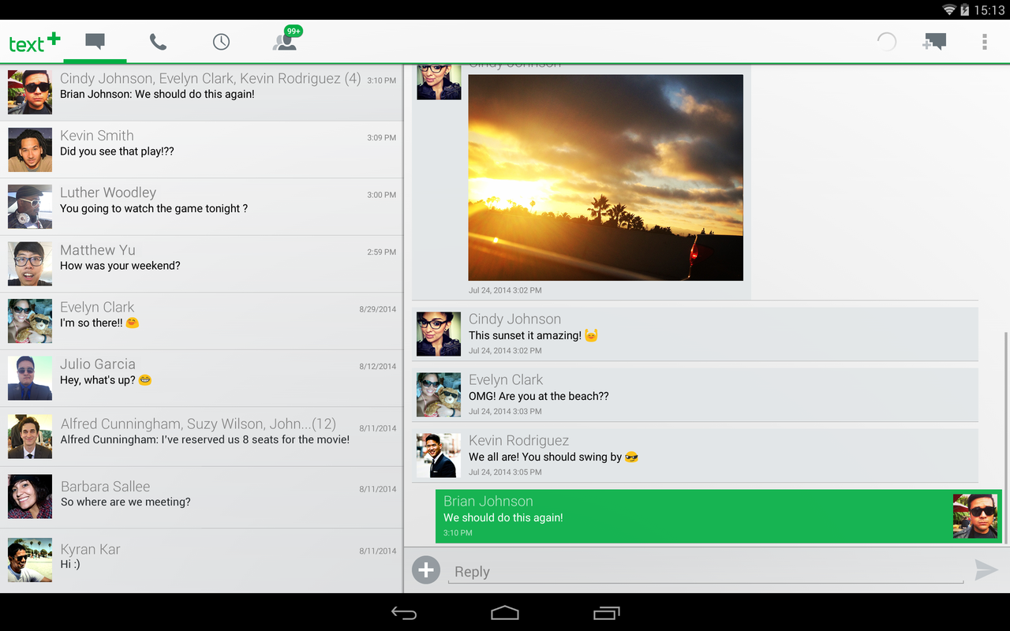Open Barbara Sallee conversation
Image resolution: width=1010 pixels, height=631 pixels.
click(202, 498)
